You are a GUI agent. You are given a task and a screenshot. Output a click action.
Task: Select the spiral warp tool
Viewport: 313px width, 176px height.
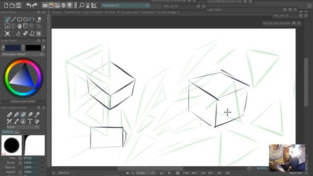pos(18,33)
